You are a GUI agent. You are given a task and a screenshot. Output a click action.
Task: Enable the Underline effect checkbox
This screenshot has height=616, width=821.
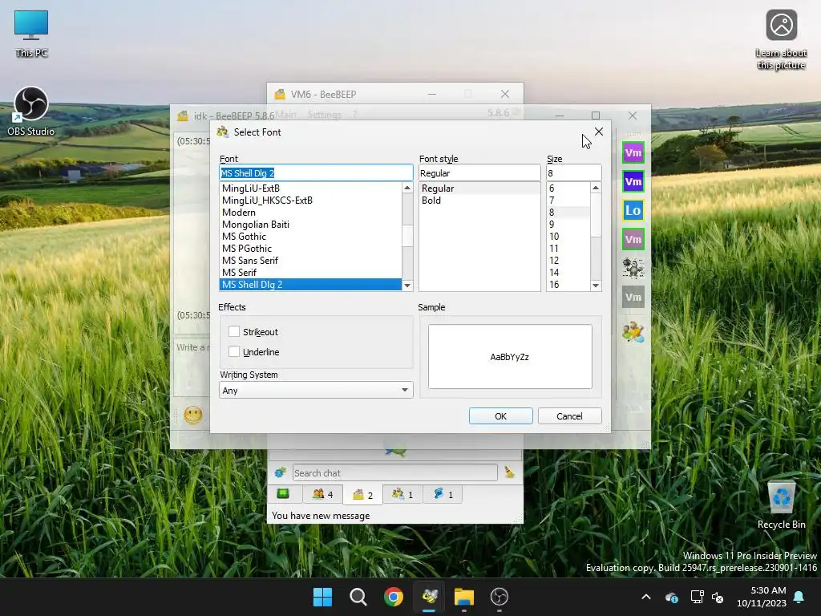234,351
